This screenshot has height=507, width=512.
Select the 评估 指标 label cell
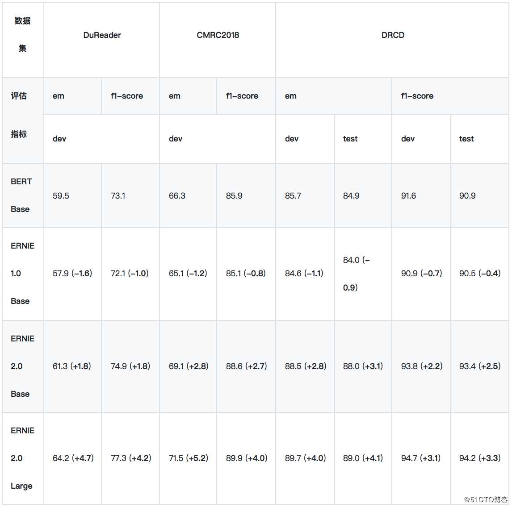point(22,121)
